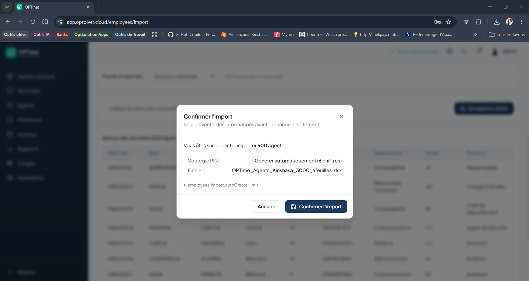Open the OptSolution Apps bookmark folder
Screen dimensions: 529x281
[x=91, y=35]
